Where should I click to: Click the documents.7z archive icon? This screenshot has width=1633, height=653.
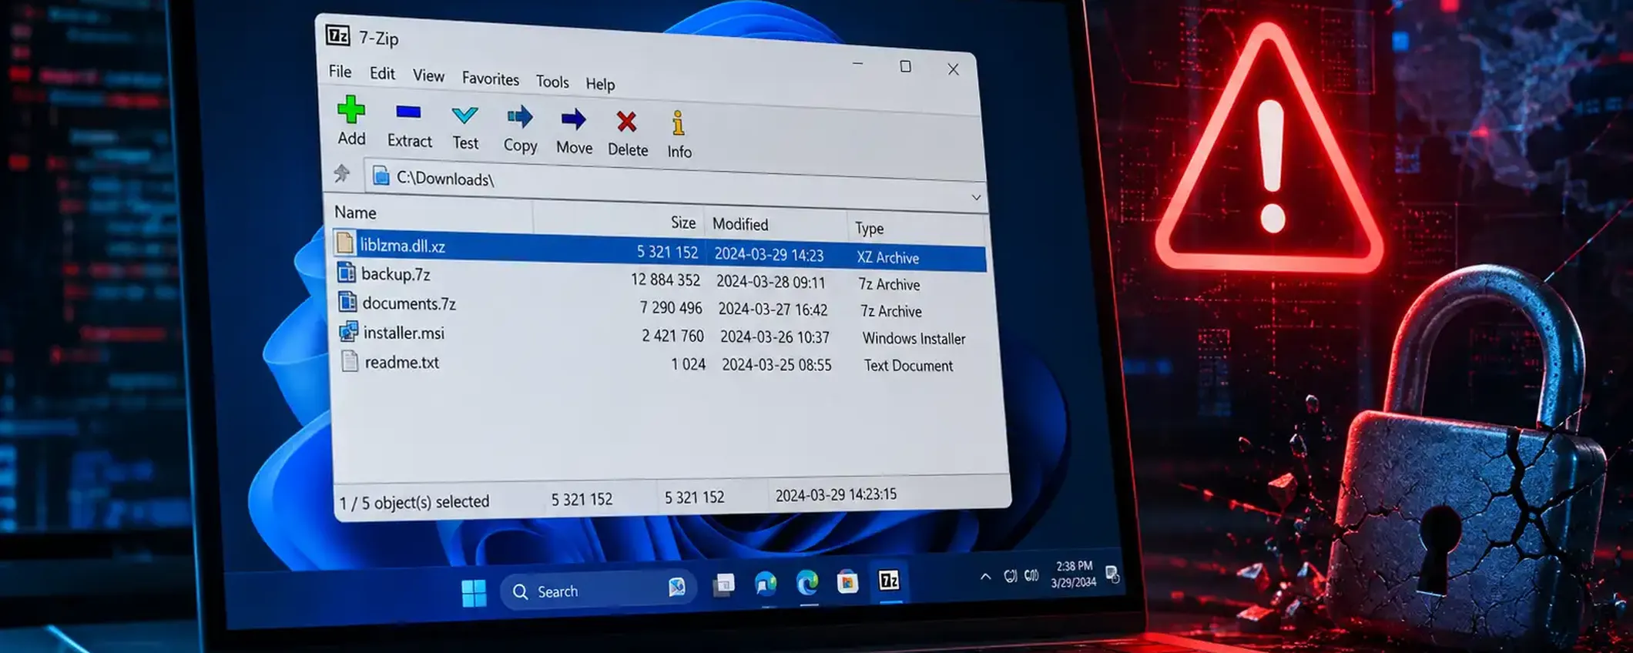pos(347,302)
